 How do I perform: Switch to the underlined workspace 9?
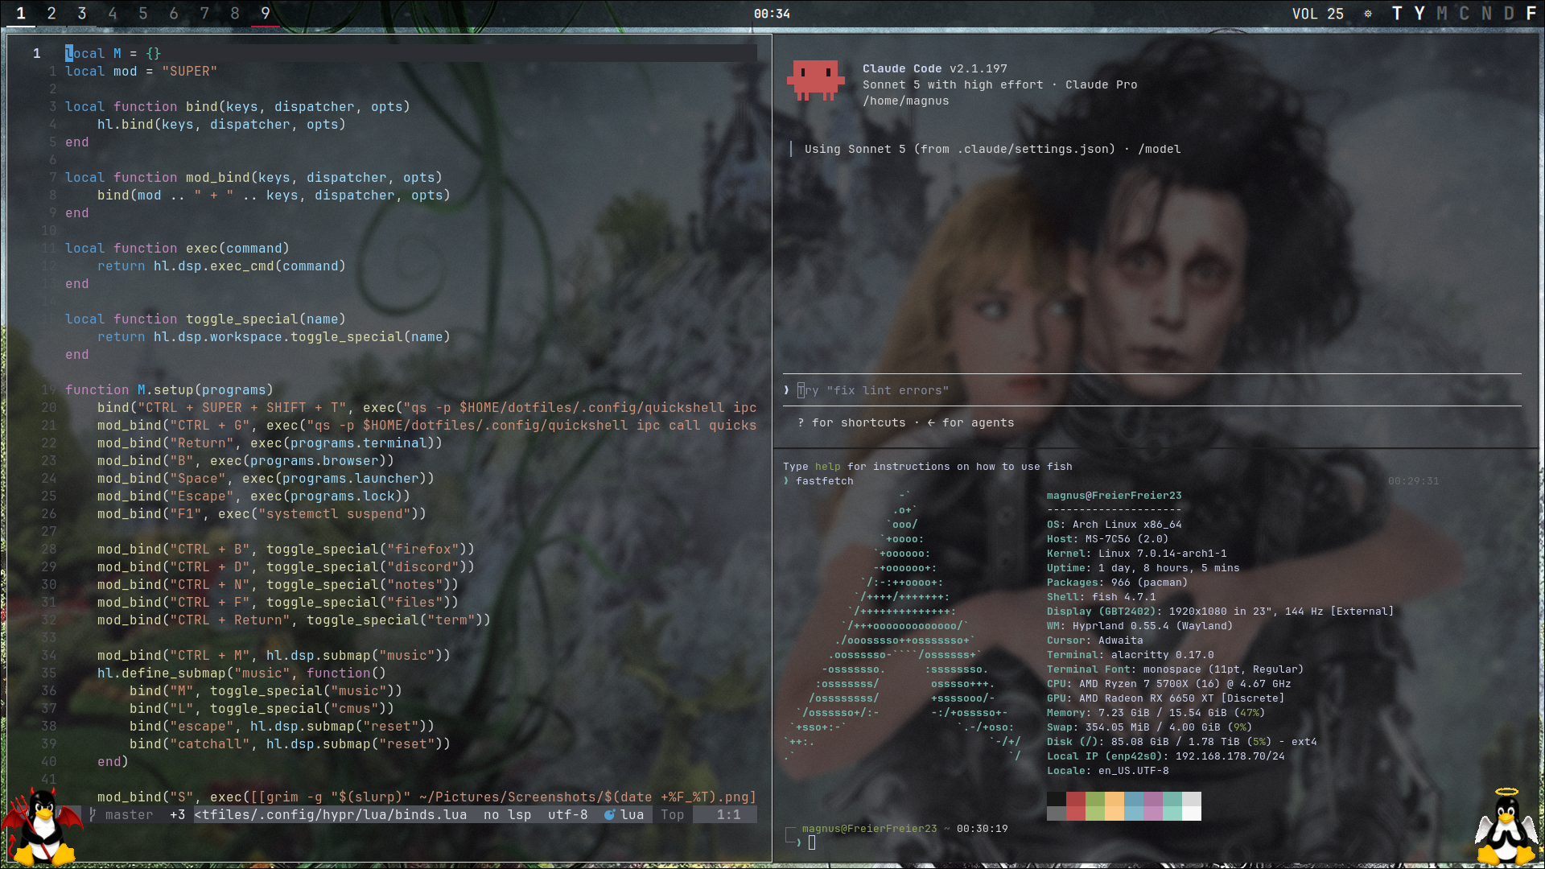click(266, 14)
